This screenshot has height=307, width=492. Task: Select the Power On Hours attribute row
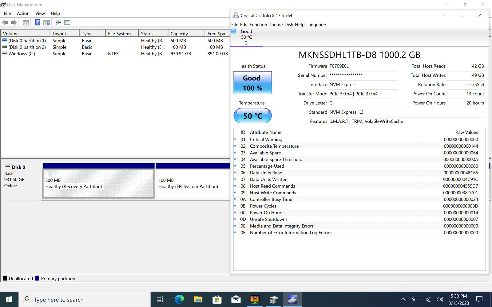(x=359, y=212)
